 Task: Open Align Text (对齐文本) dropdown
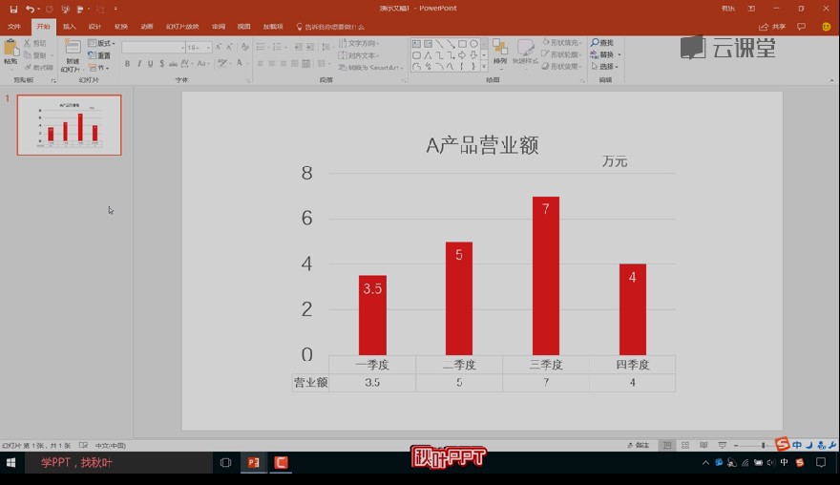(359, 55)
